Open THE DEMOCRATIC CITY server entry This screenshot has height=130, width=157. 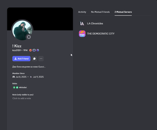(115, 34)
